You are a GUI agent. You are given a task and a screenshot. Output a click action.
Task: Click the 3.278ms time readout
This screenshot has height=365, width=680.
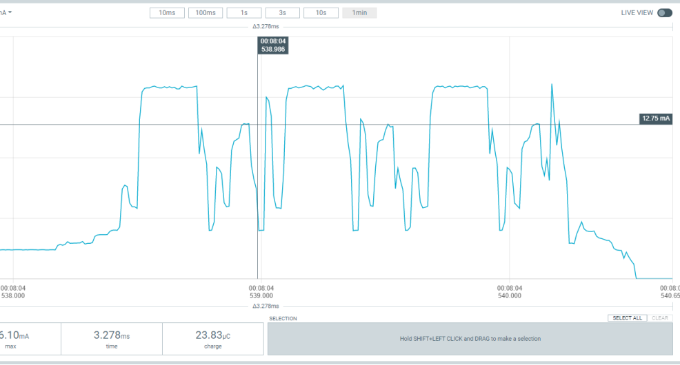pos(112,339)
